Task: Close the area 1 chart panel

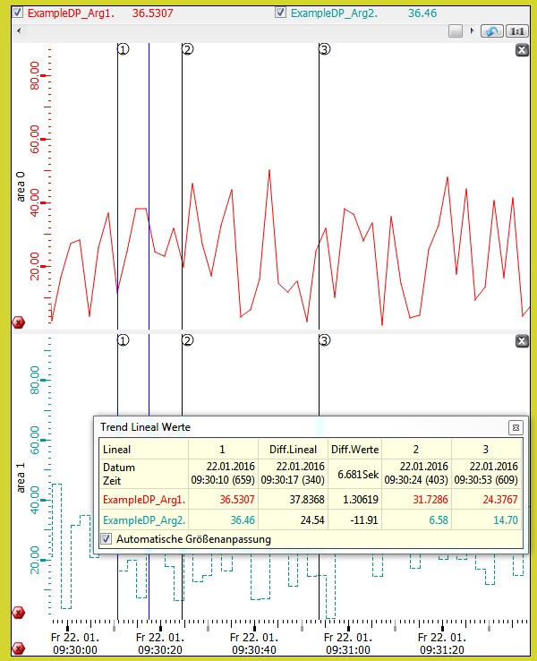Action: point(523,341)
